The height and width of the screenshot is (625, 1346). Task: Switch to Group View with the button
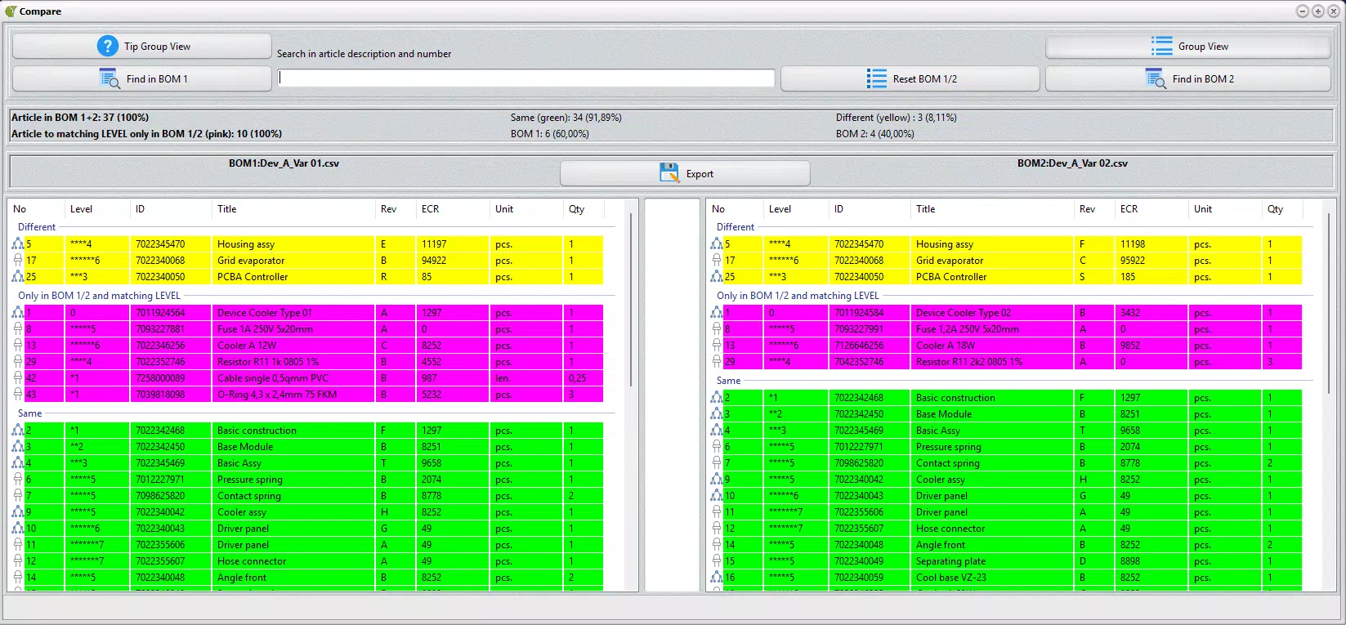[x=1188, y=46]
